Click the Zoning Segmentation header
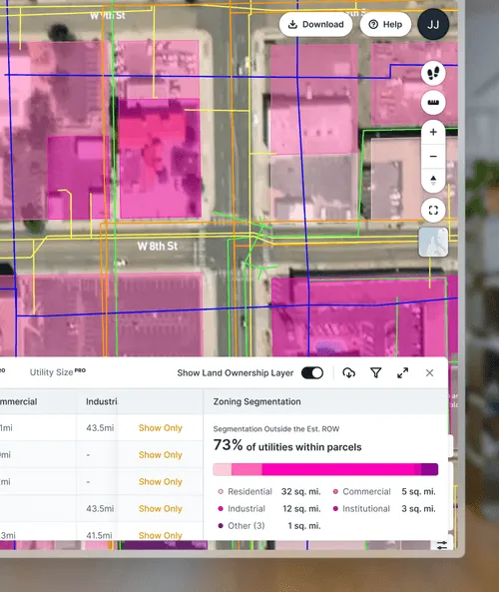Image resolution: width=499 pixels, height=592 pixels. pos(257,401)
